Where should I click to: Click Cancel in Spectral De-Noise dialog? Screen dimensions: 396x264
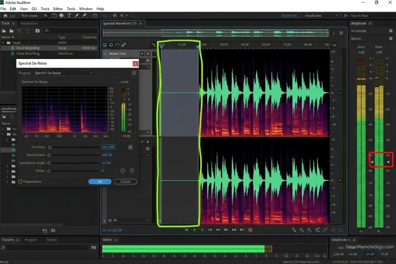[x=125, y=181]
